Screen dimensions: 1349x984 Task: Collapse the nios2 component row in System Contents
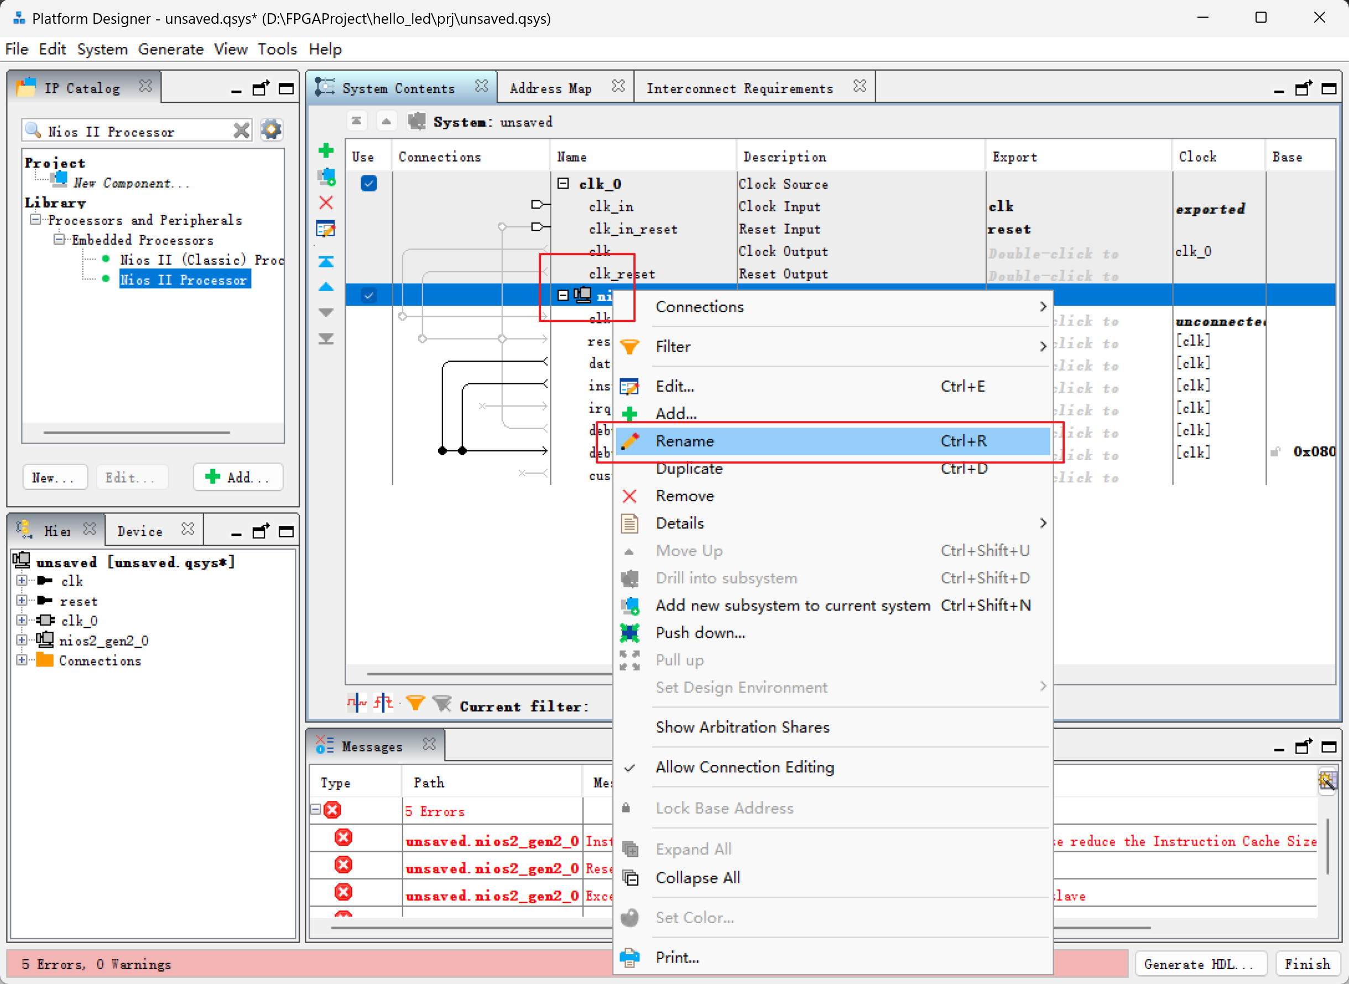(564, 295)
